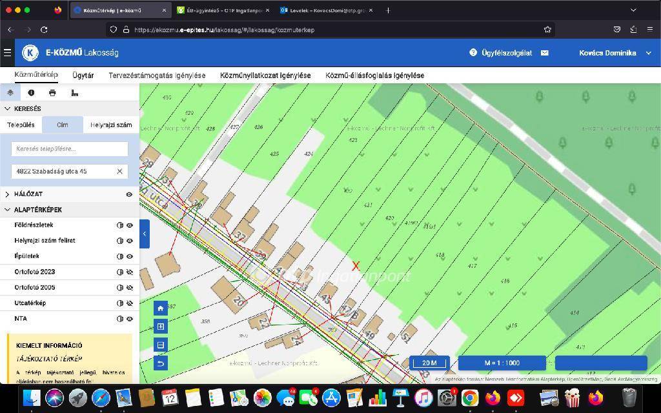Viewport: 661px width, 413px height.
Task: Open the layers panel icon
Action: tap(10, 93)
